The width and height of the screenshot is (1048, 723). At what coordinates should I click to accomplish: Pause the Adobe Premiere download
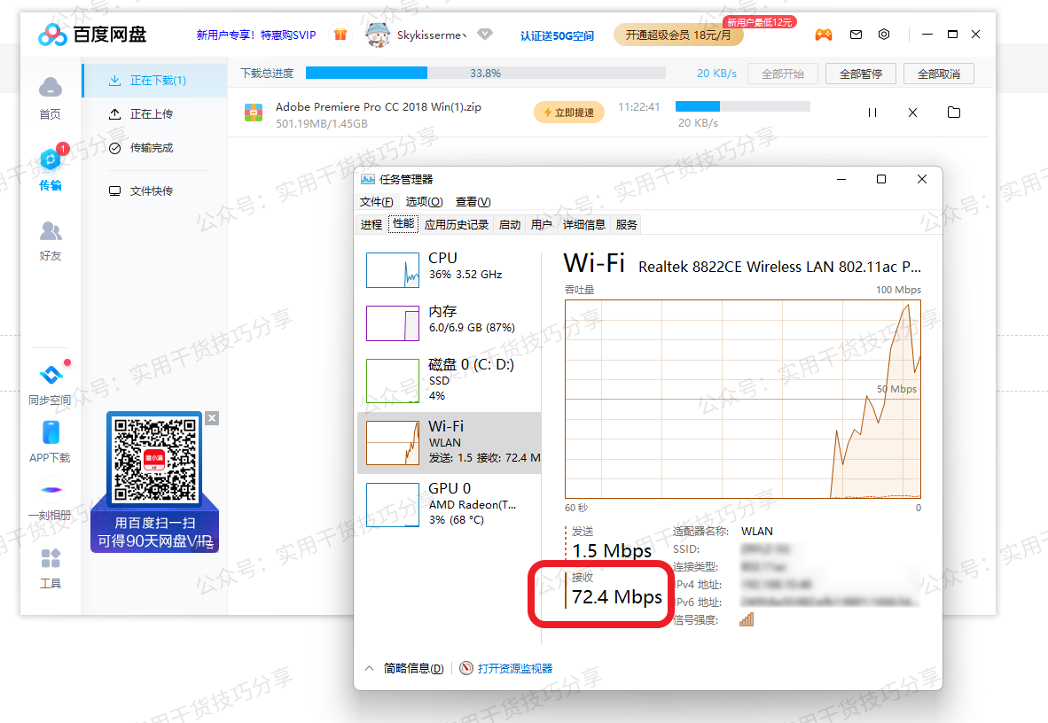point(872,113)
